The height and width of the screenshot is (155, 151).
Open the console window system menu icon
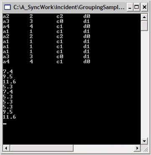7,7
